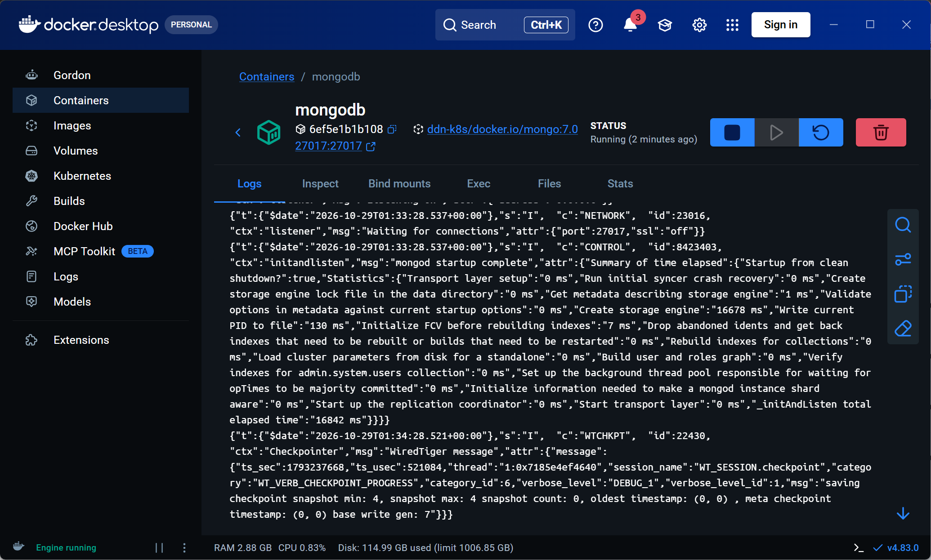Open the engine options three-dot menu

(x=184, y=547)
